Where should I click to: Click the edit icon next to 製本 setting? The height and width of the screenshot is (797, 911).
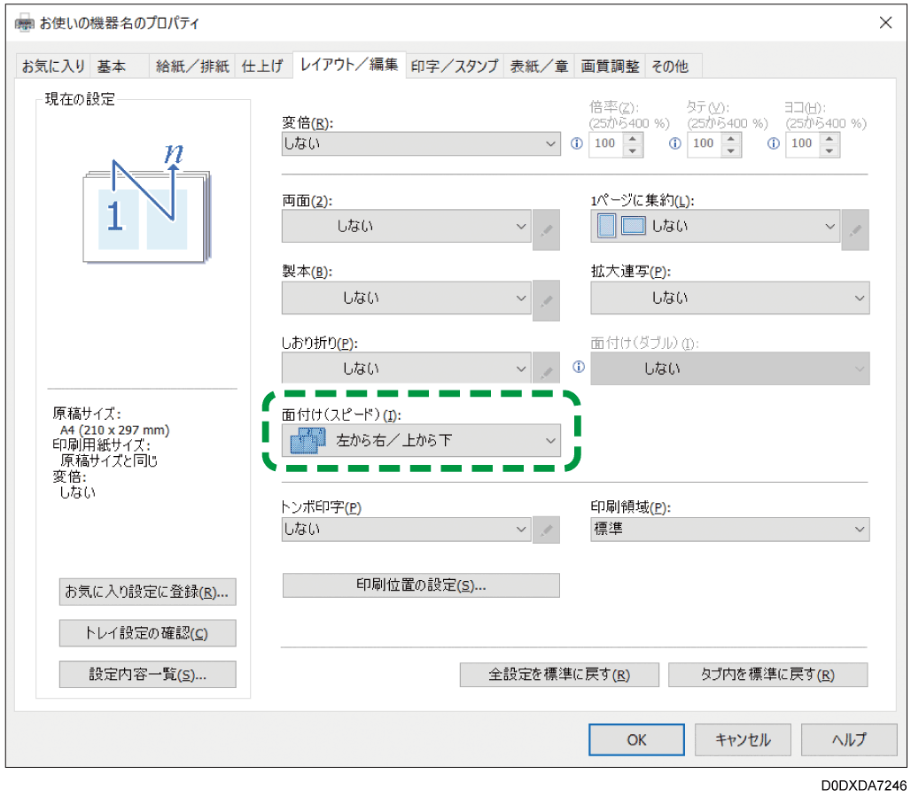546,298
